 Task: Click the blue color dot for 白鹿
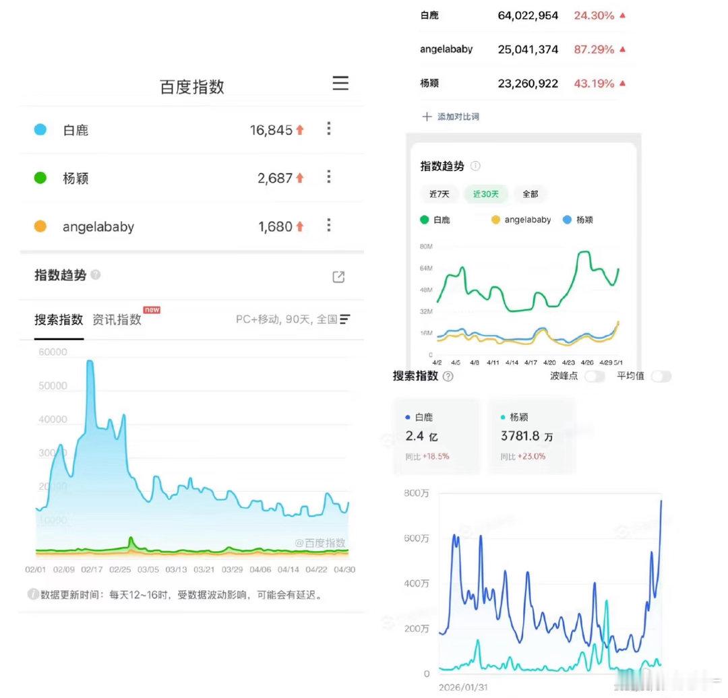click(x=40, y=129)
